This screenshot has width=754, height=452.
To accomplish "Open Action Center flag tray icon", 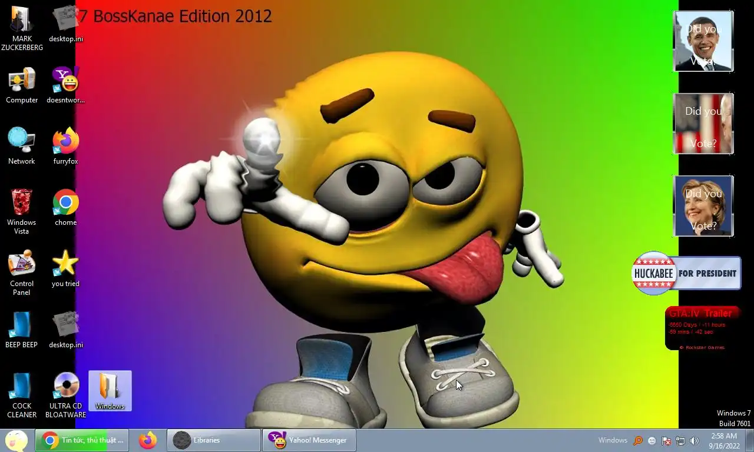I will 666,441.
